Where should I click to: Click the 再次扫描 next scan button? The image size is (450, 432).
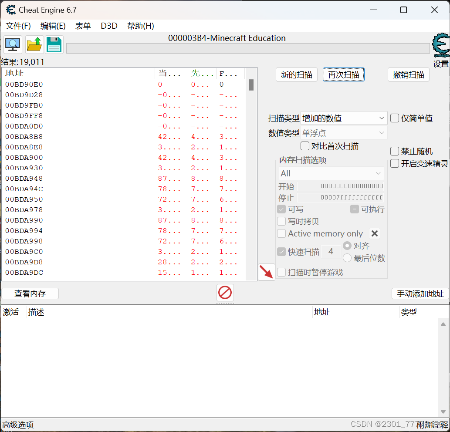coord(344,74)
